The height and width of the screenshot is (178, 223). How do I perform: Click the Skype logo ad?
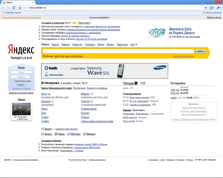pyautogui.click(x=157, y=32)
